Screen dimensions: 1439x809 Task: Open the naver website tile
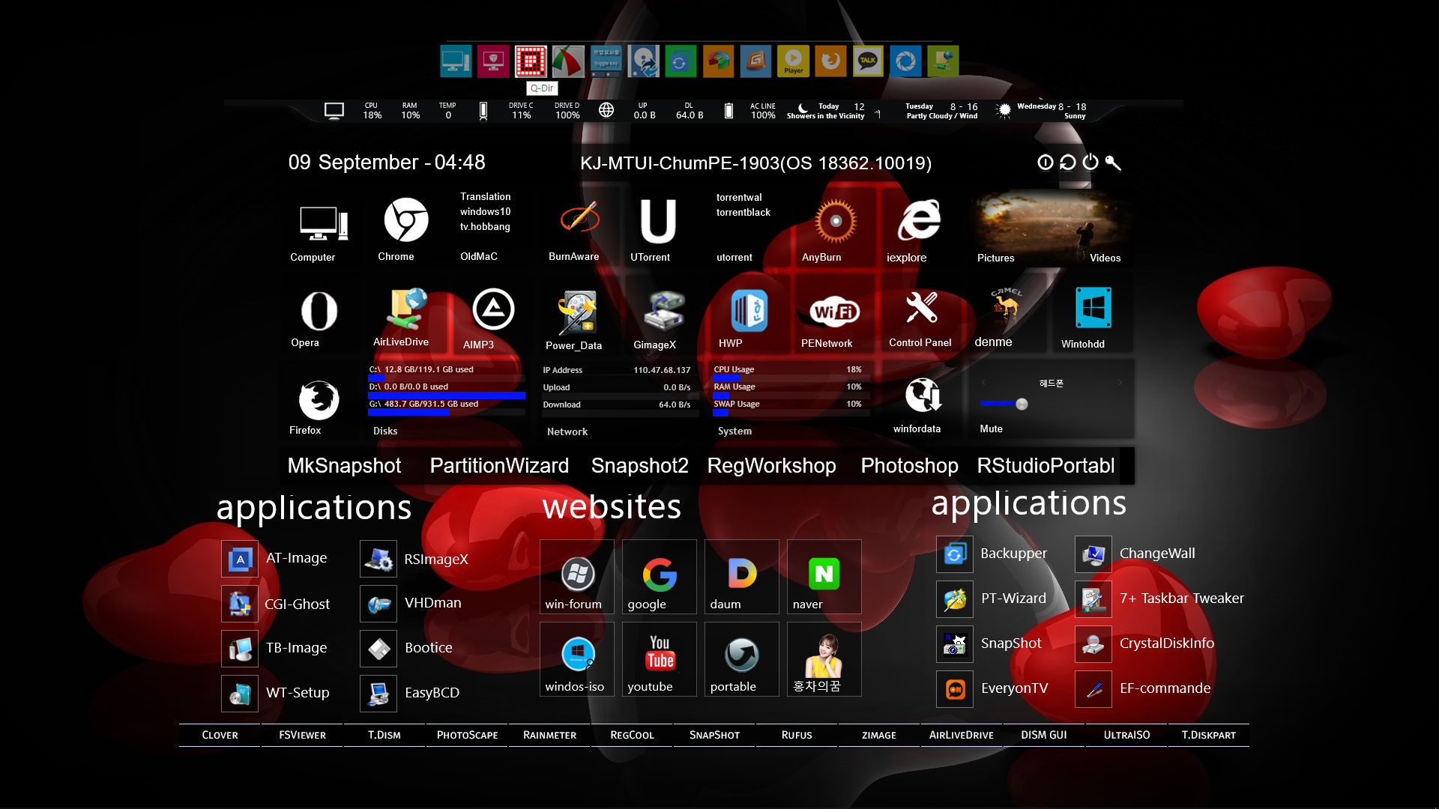pyautogui.click(x=824, y=577)
